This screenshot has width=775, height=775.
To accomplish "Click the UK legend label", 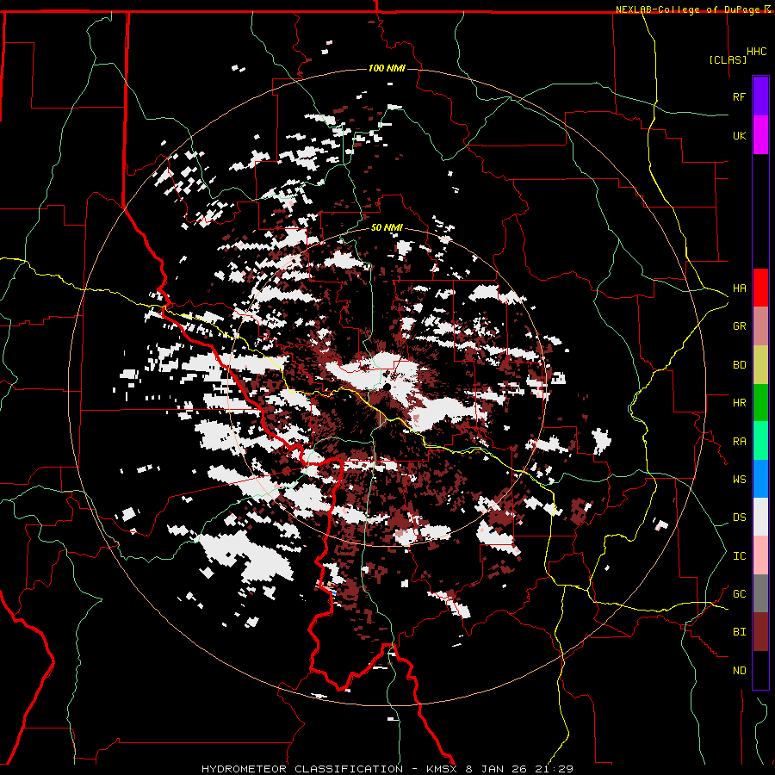I will tap(739, 135).
